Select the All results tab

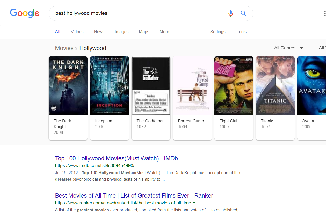click(x=58, y=32)
